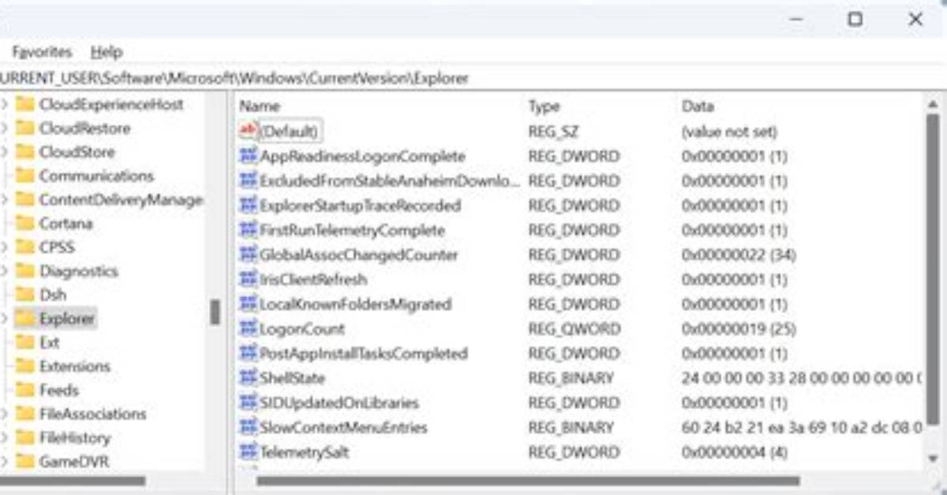This screenshot has height=495, width=947.
Task: Minimize the Registry Editor window
Action: coord(796,20)
